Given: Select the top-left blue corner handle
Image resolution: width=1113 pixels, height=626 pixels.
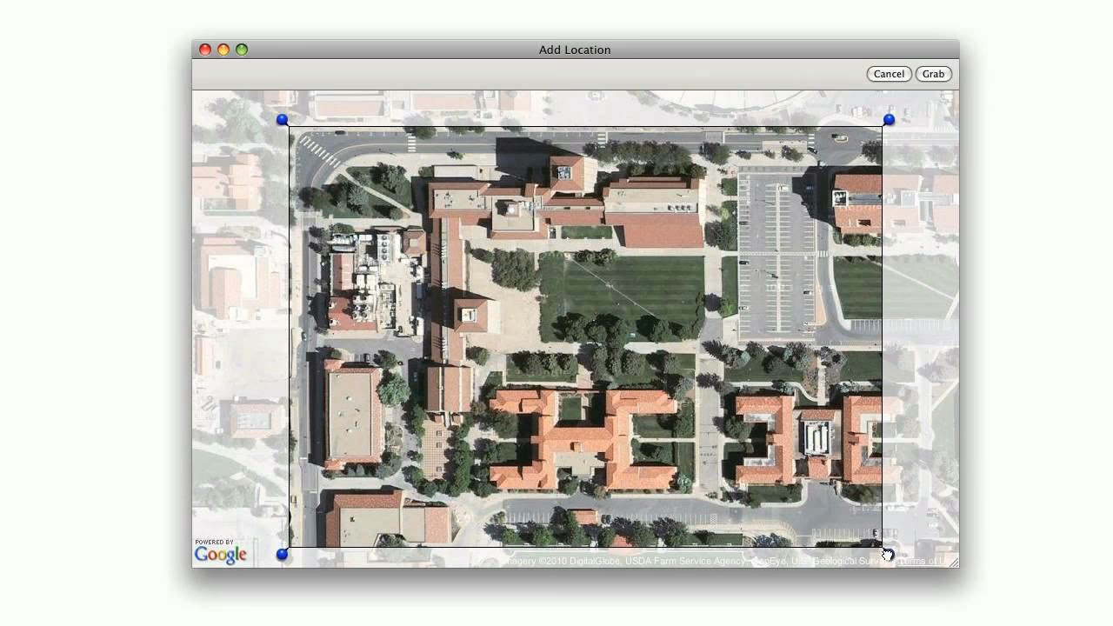Looking at the screenshot, I should point(282,119).
